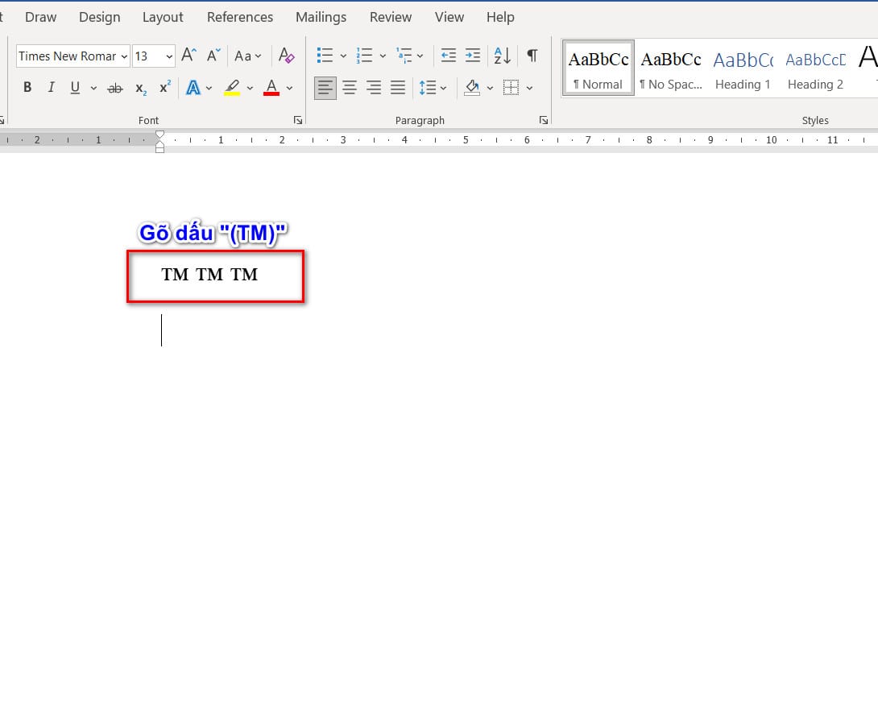Click the Sort A-Z icon

tap(502, 56)
